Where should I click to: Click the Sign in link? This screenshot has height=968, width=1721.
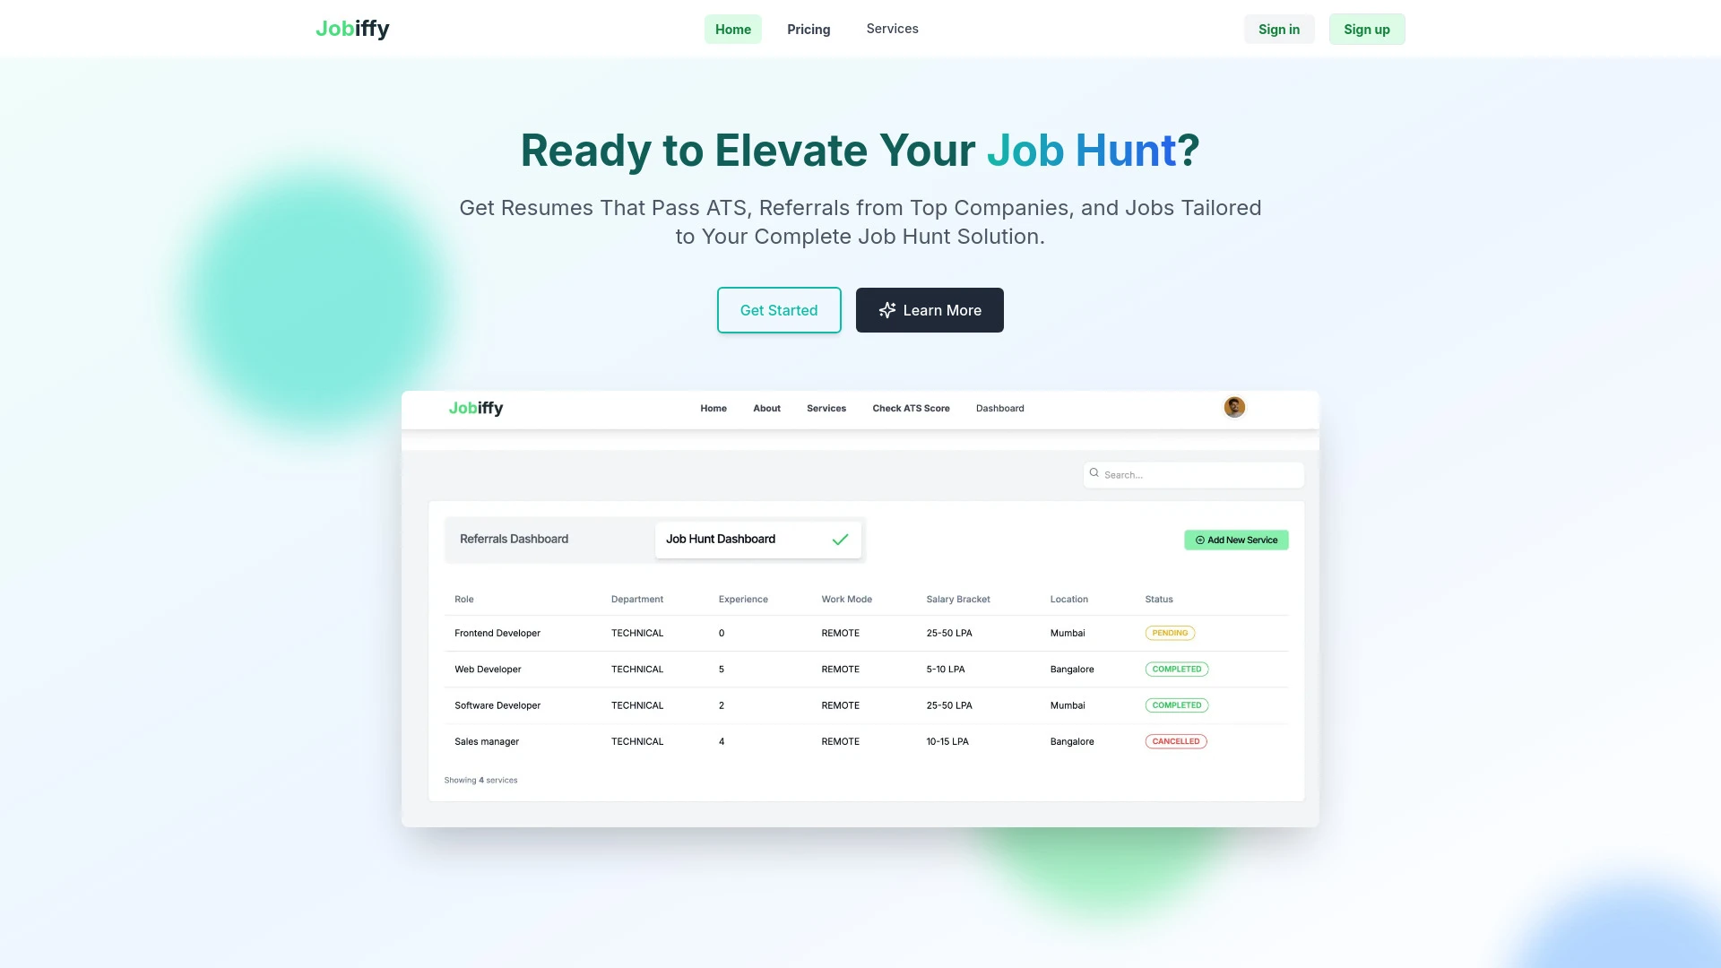pos(1277,30)
